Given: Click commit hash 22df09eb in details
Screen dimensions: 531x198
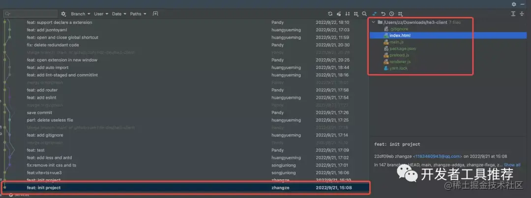Looking at the screenshot, I should (x=383, y=156).
